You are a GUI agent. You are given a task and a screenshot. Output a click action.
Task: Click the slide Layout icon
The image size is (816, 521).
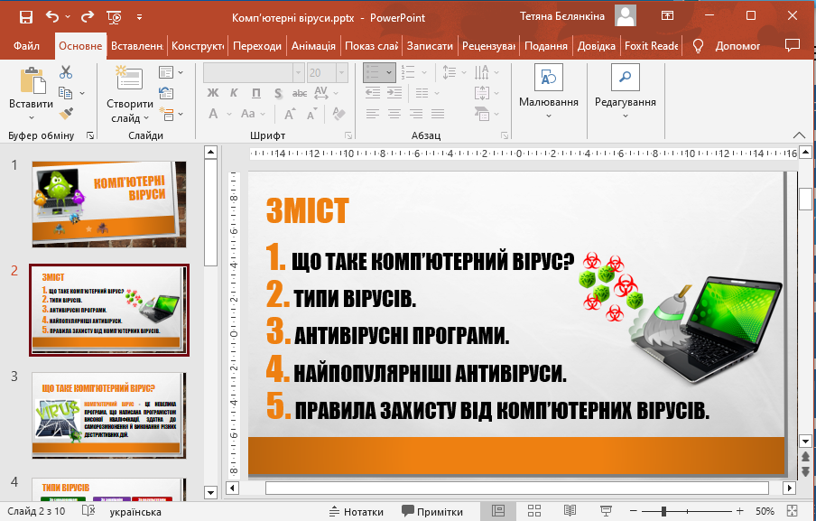(x=166, y=72)
